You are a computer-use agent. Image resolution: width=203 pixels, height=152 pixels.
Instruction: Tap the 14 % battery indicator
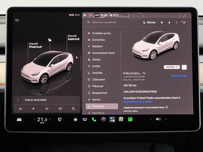tap(74, 15)
